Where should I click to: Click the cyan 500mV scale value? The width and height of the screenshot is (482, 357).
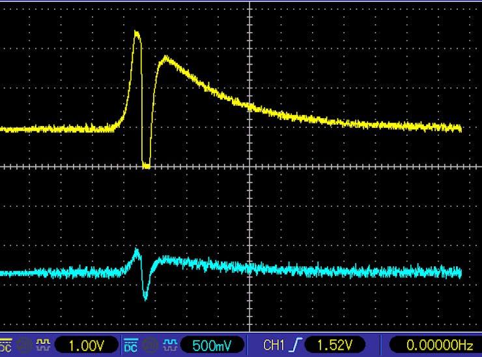pyautogui.click(x=212, y=345)
